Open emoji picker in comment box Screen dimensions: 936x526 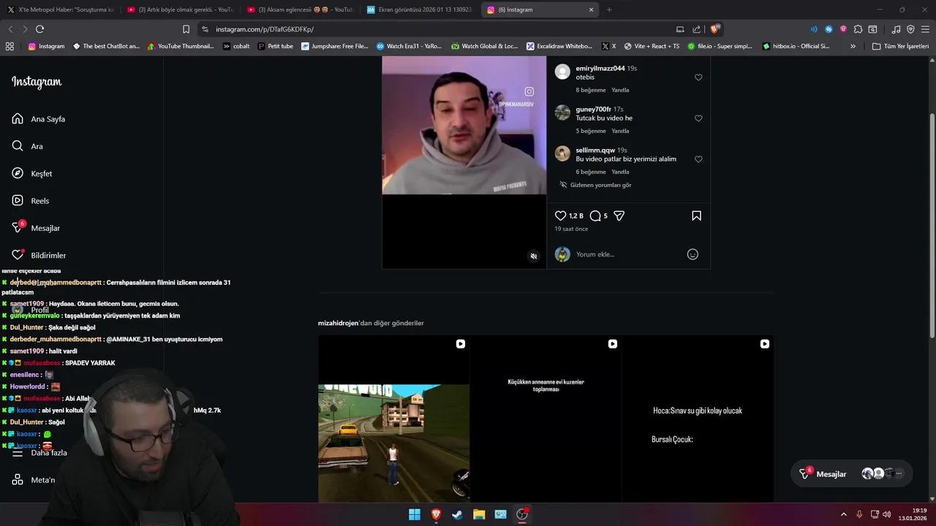(x=692, y=254)
